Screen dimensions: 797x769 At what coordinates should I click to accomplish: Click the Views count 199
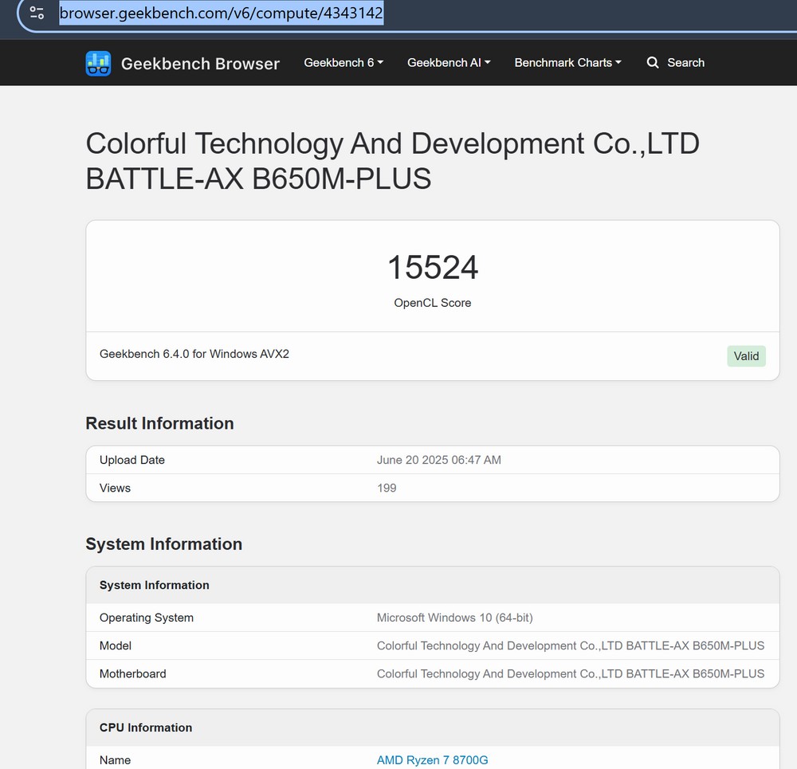tap(387, 488)
